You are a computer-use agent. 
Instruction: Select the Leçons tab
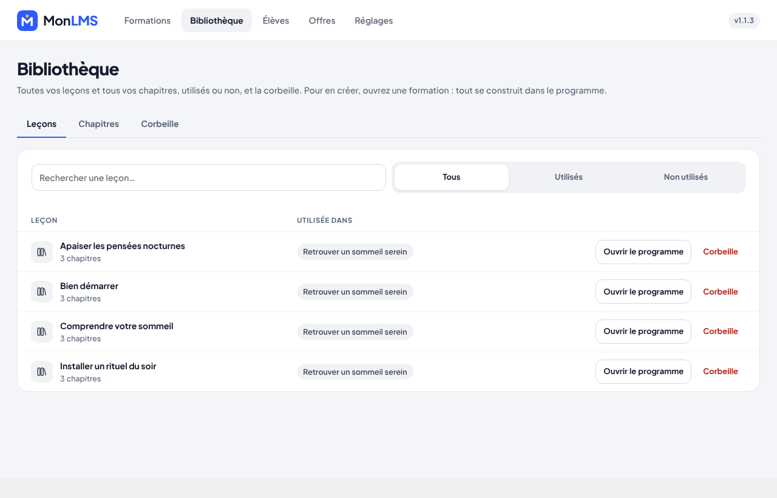(42, 124)
